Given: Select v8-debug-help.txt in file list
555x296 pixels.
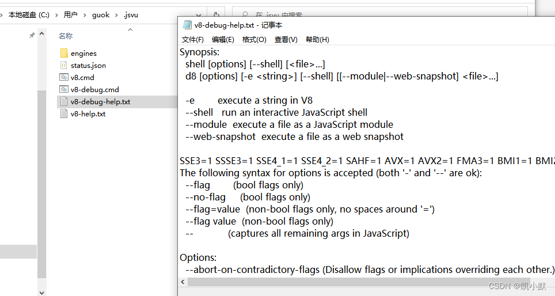Looking at the screenshot, I should coord(100,101).
